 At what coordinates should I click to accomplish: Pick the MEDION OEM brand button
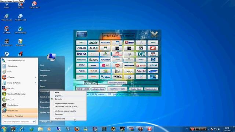click(x=129, y=65)
